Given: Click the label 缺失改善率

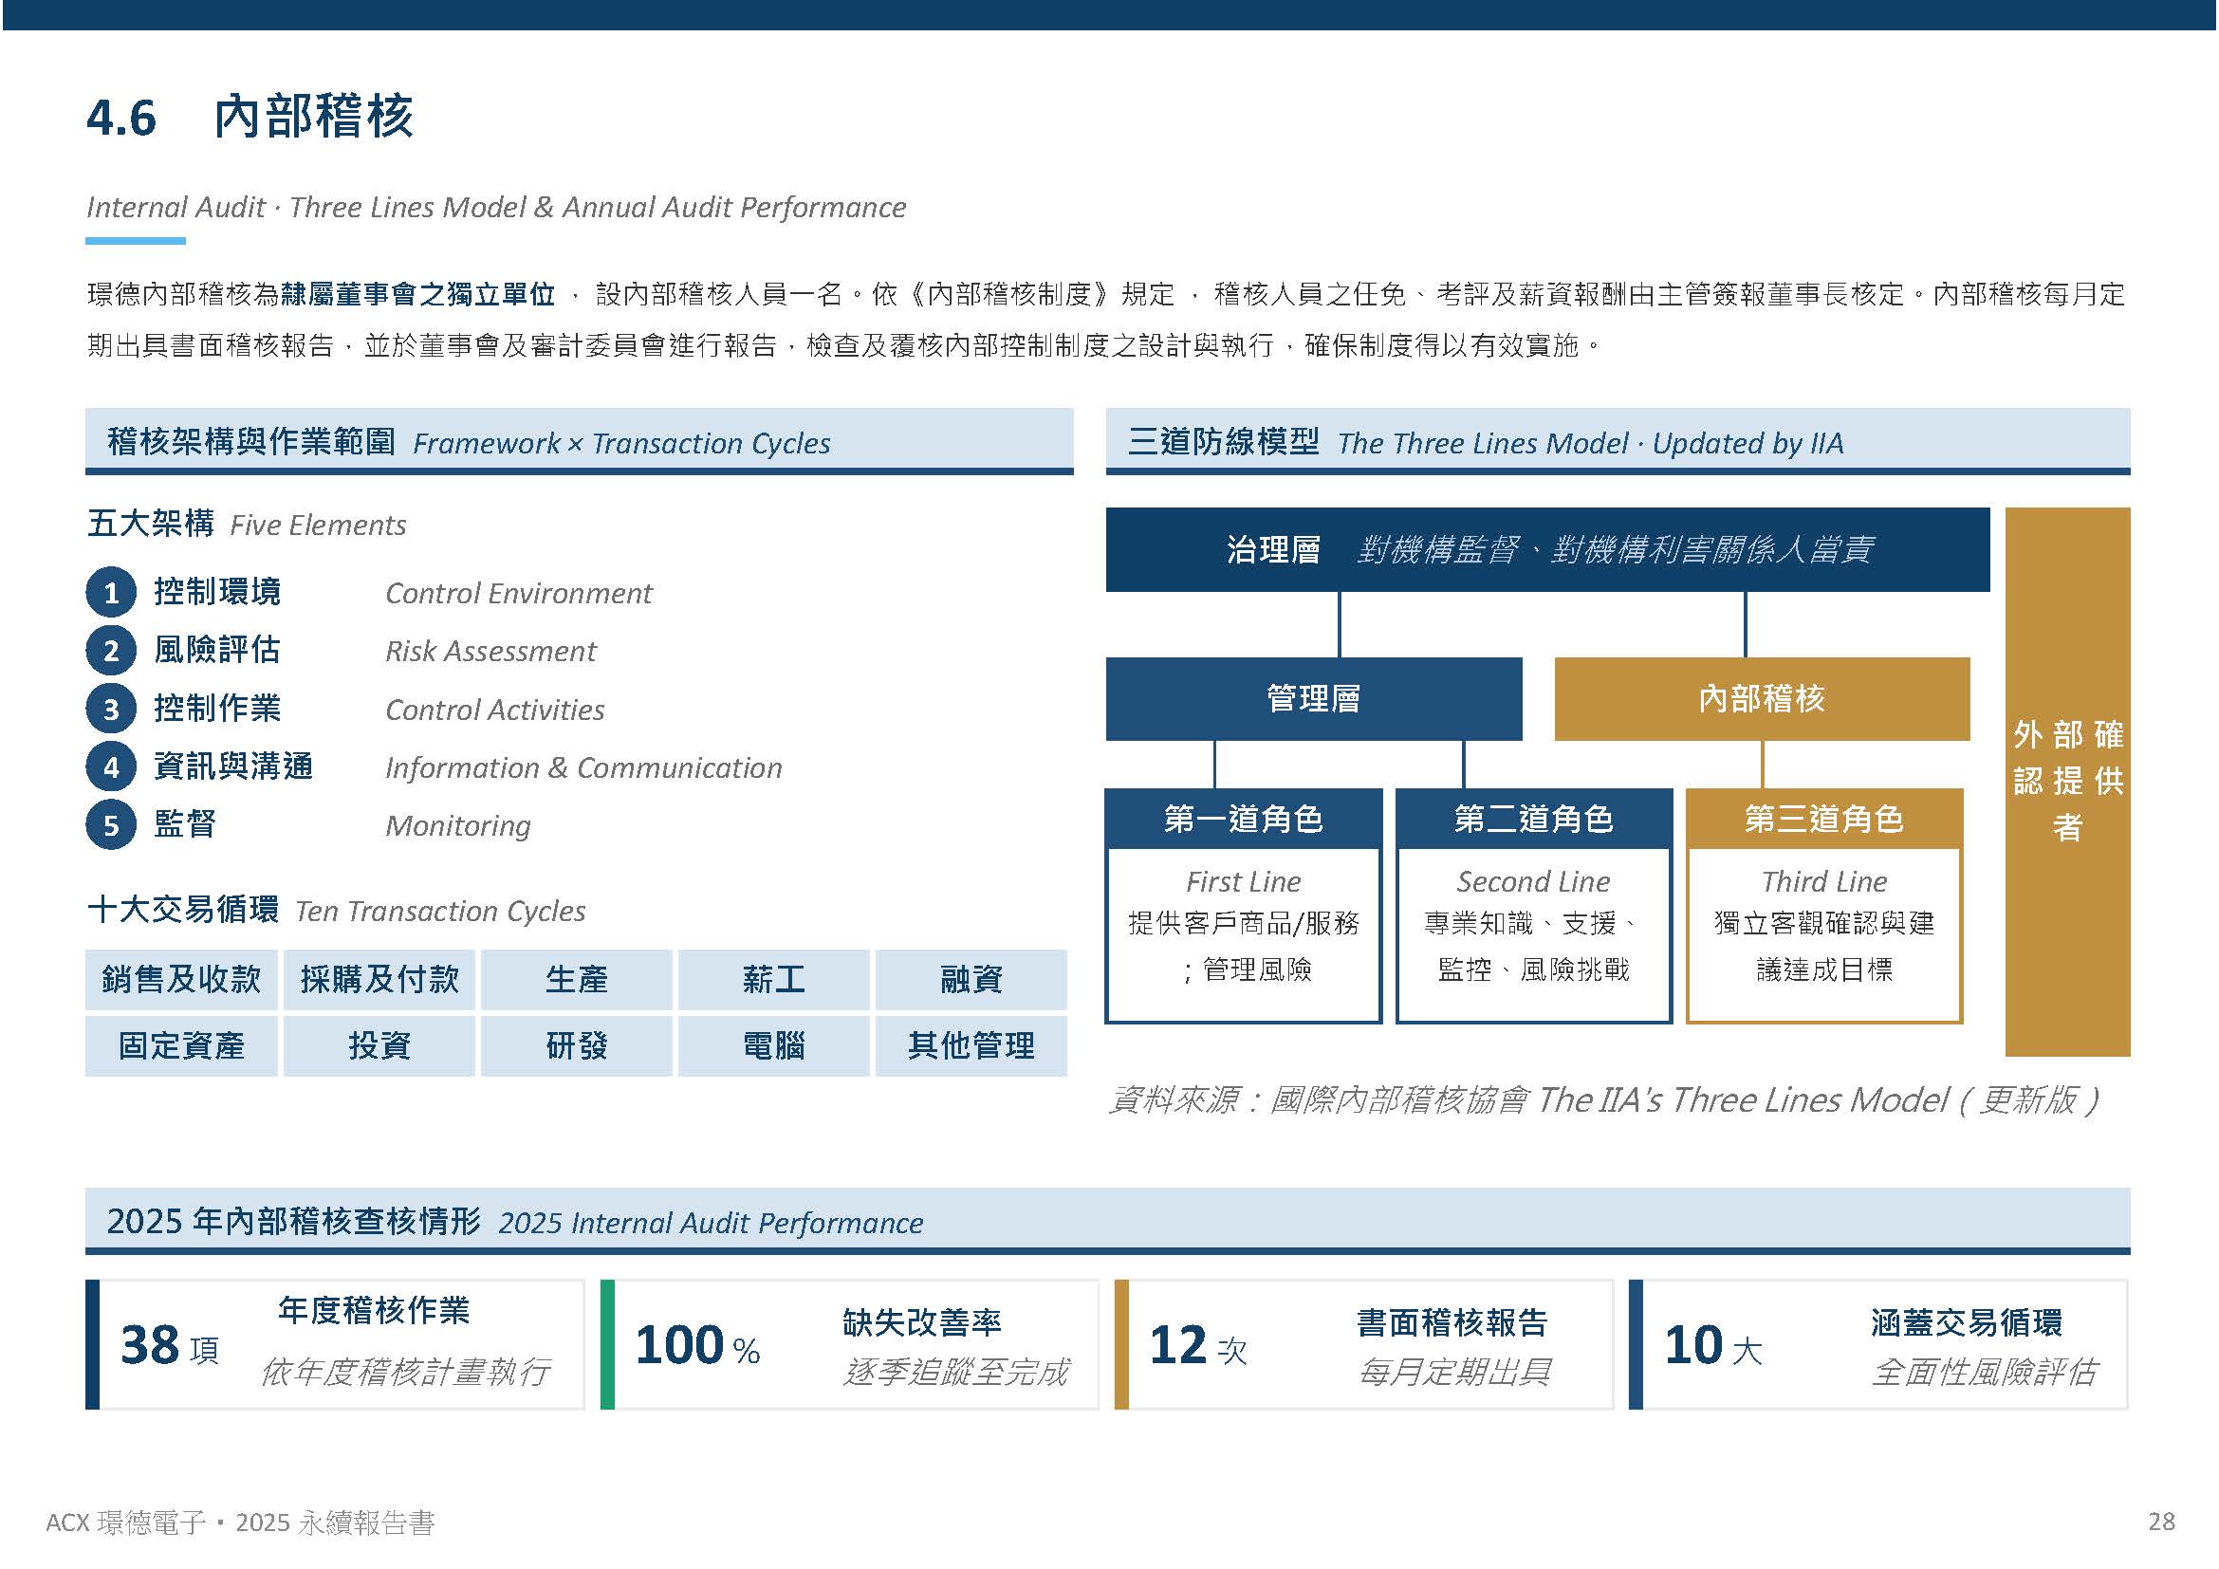Looking at the screenshot, I should 922,1322.
